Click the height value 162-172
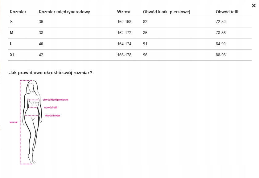The height and width of the screenshot is (178, 259). coord(124,33)
